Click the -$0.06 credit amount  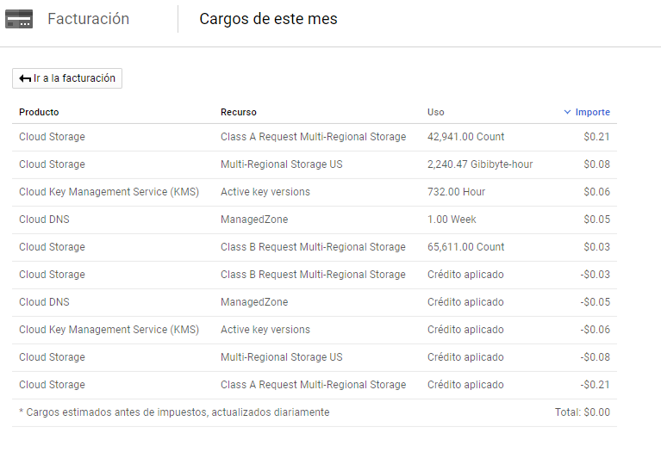click(x=595, y=330)
